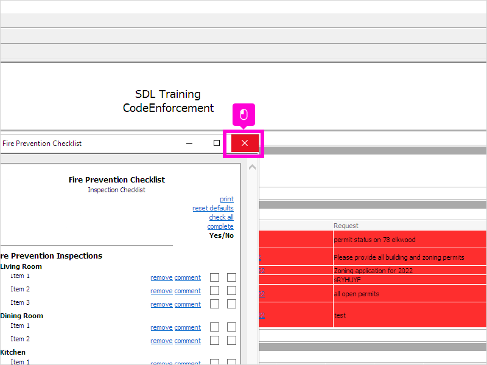
Task: Add comment to Dining Room Item 1
Action: pos(187,327)
